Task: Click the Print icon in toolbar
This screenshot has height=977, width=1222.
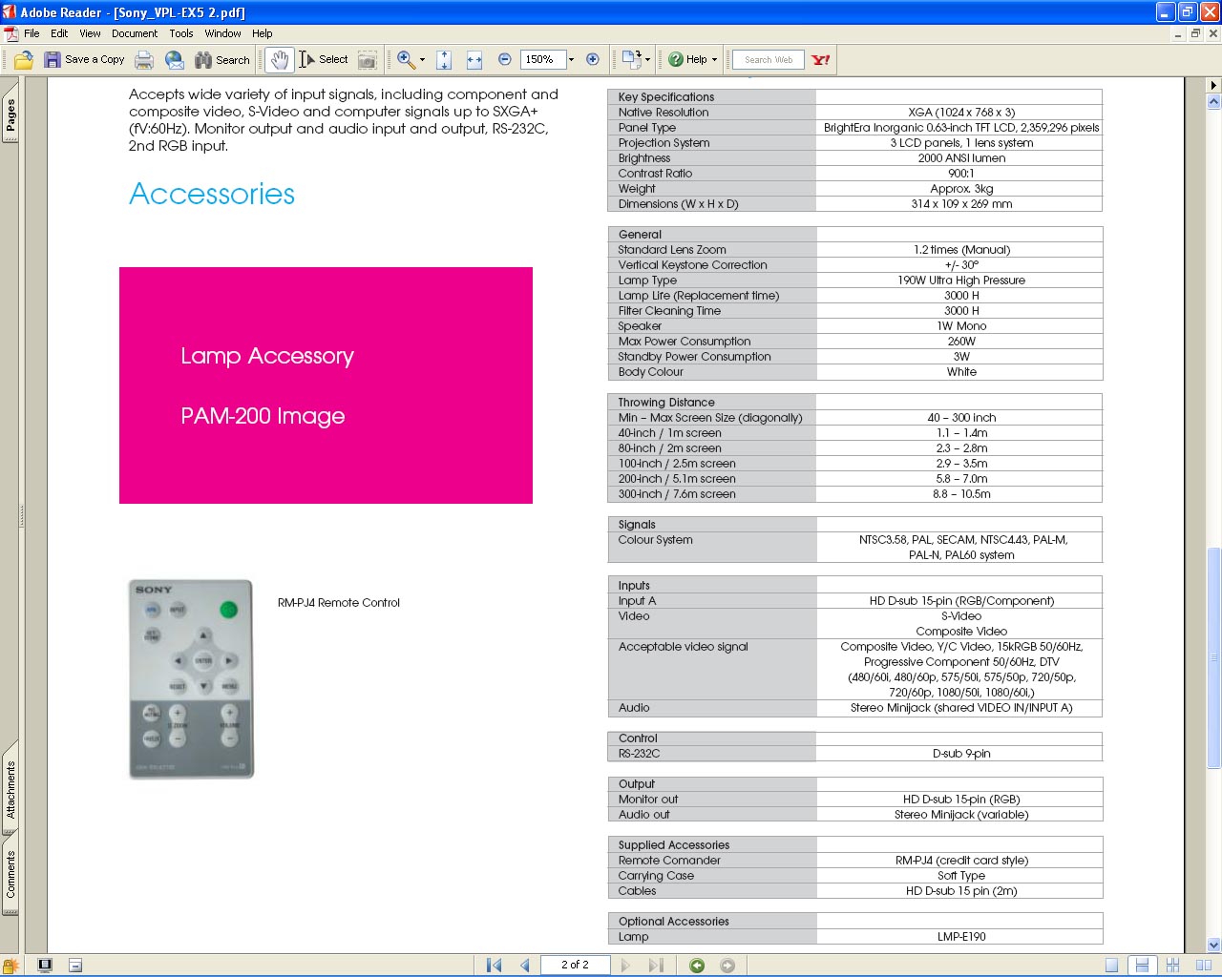Action: point(144,60)
